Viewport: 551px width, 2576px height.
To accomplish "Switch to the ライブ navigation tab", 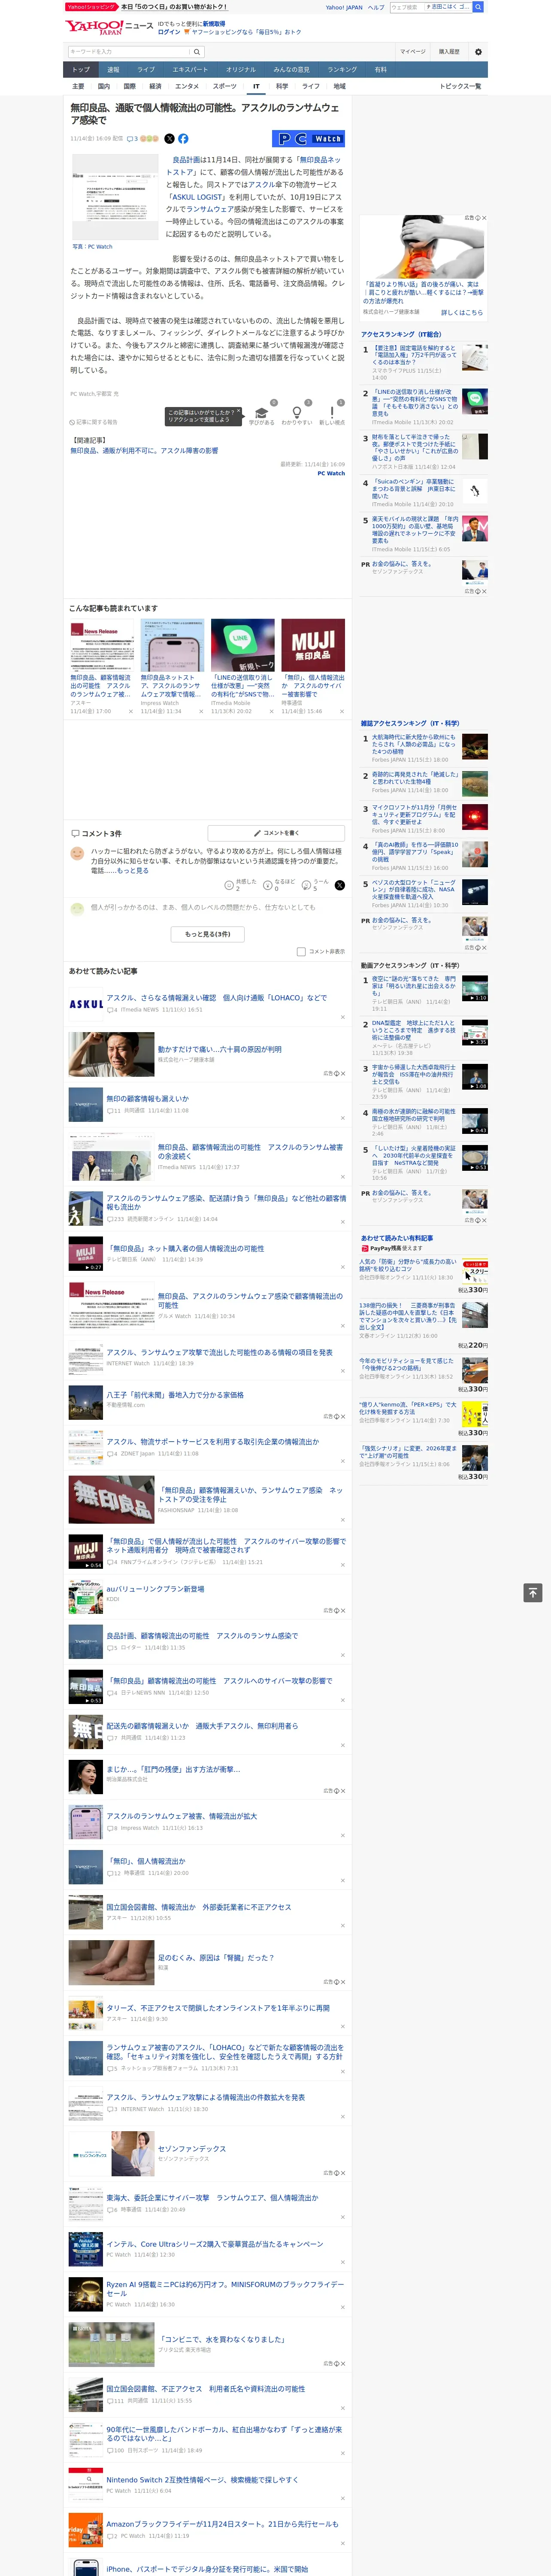I will click(146, 70).
